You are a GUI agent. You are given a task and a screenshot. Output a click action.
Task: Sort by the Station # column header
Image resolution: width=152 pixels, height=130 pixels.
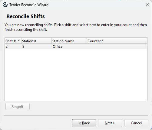click(x=36, y=41)
